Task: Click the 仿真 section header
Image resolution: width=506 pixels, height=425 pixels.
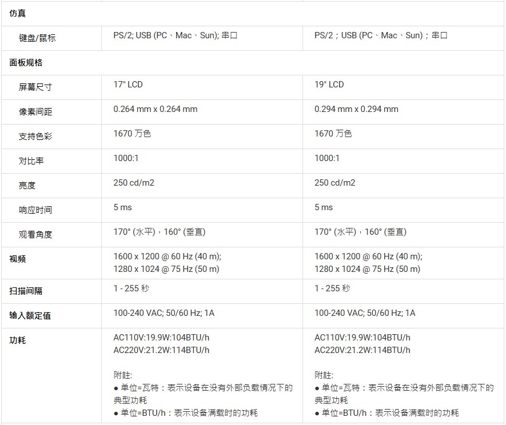Action: [17, 13]
